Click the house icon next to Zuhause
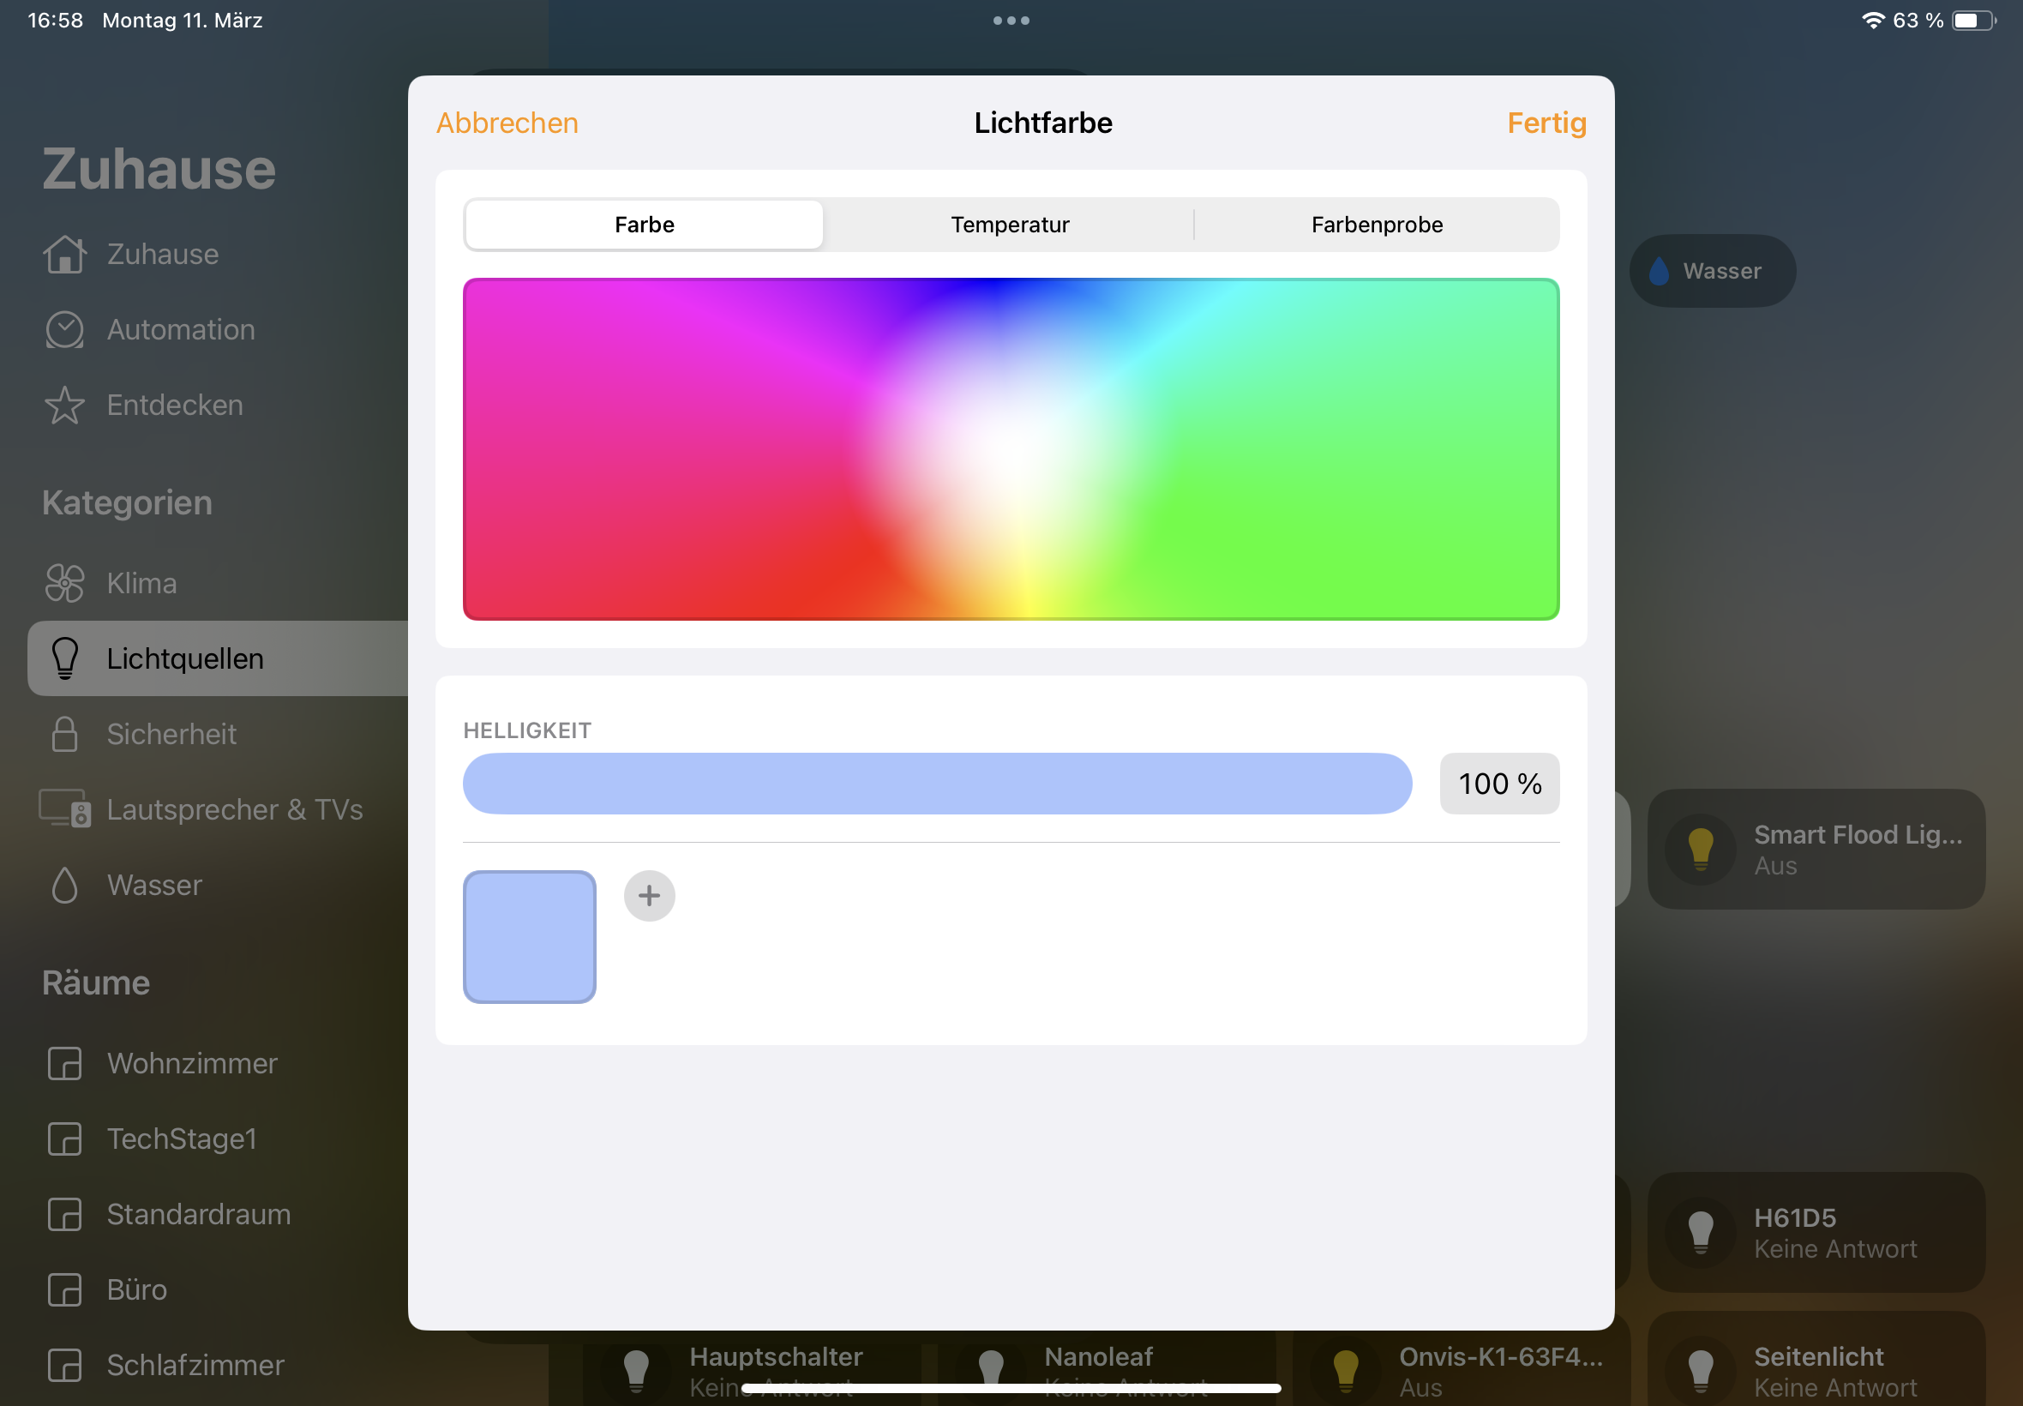The image size is (2023, 1406). pyautogui.click(x=64, y=255)
